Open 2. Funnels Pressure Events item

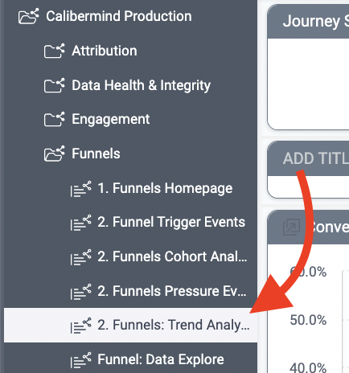point(172,291)
